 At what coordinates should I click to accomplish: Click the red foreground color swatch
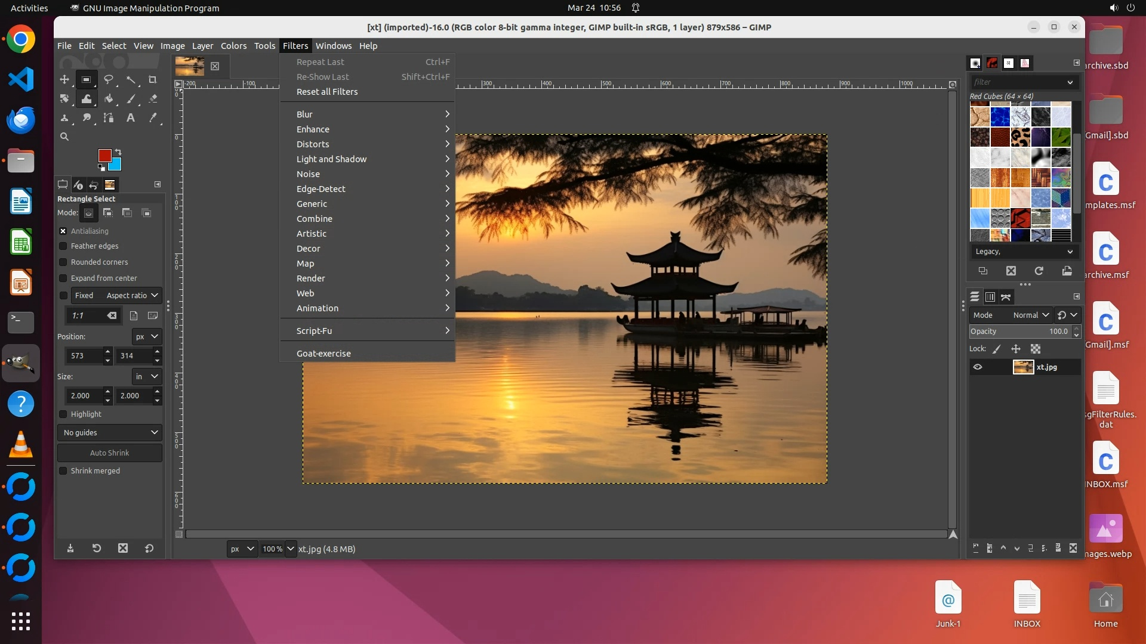coord(104,156)
